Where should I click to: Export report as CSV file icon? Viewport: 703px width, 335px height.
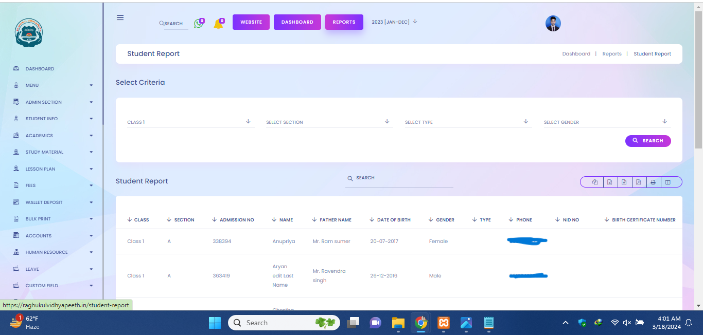pyautogui.click(x=624, y=182)
